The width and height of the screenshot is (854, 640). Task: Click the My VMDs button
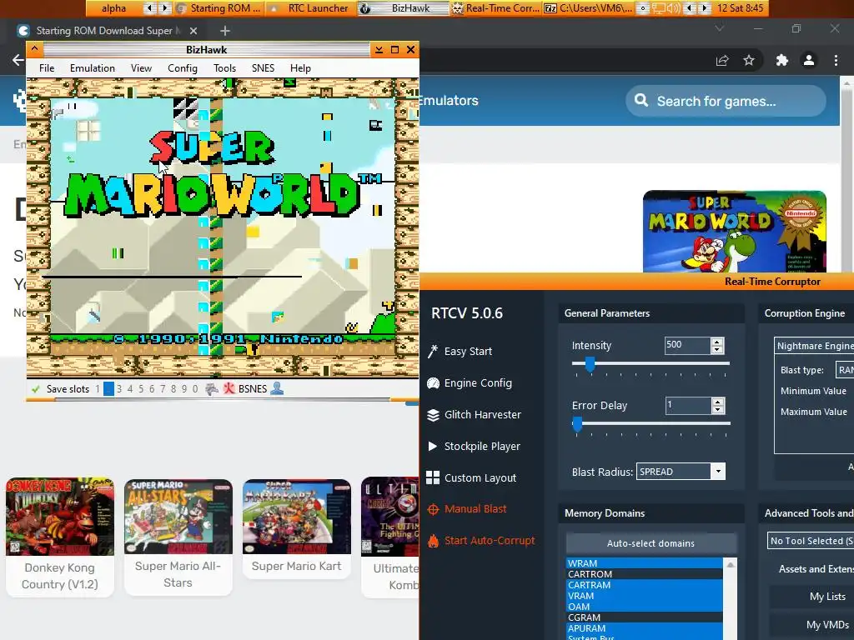811,625
